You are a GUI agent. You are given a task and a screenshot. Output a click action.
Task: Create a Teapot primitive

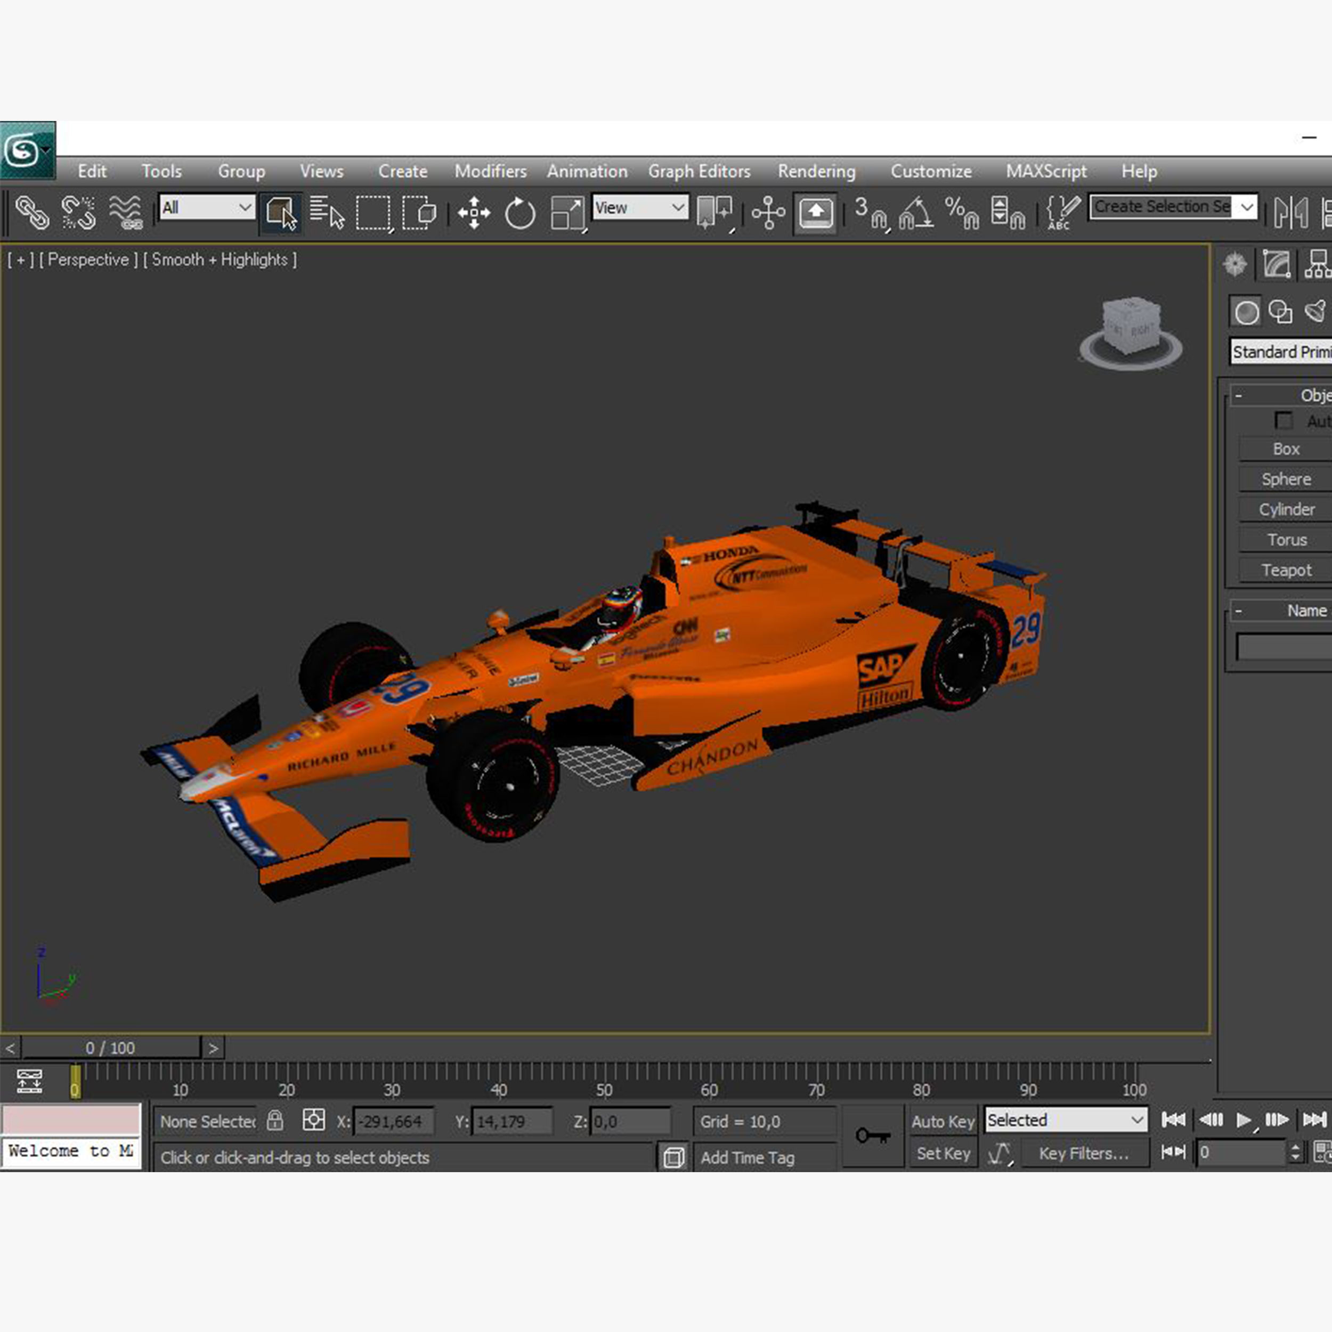coord(1286,570)
